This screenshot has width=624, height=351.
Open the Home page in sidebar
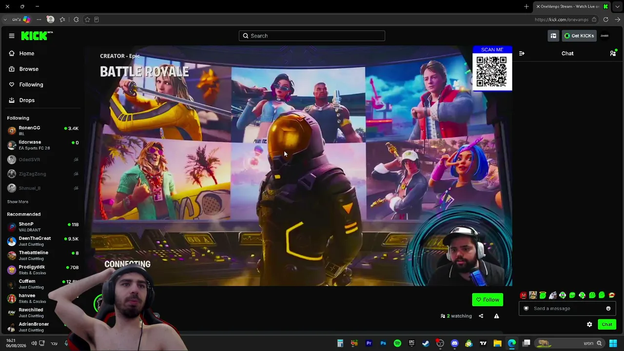22,53
